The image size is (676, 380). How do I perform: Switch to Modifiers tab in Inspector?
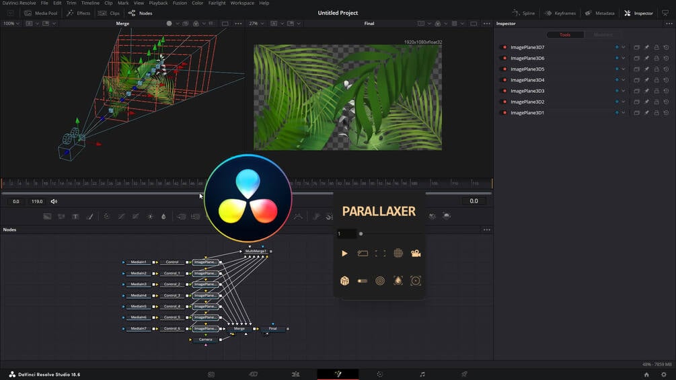603,35
